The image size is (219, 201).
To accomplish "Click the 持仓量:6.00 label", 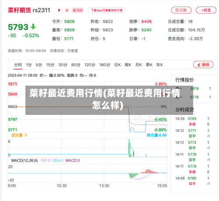I will (x=157, y=135).
